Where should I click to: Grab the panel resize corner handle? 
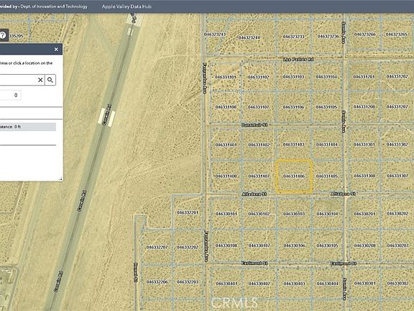tap(60, 179)
